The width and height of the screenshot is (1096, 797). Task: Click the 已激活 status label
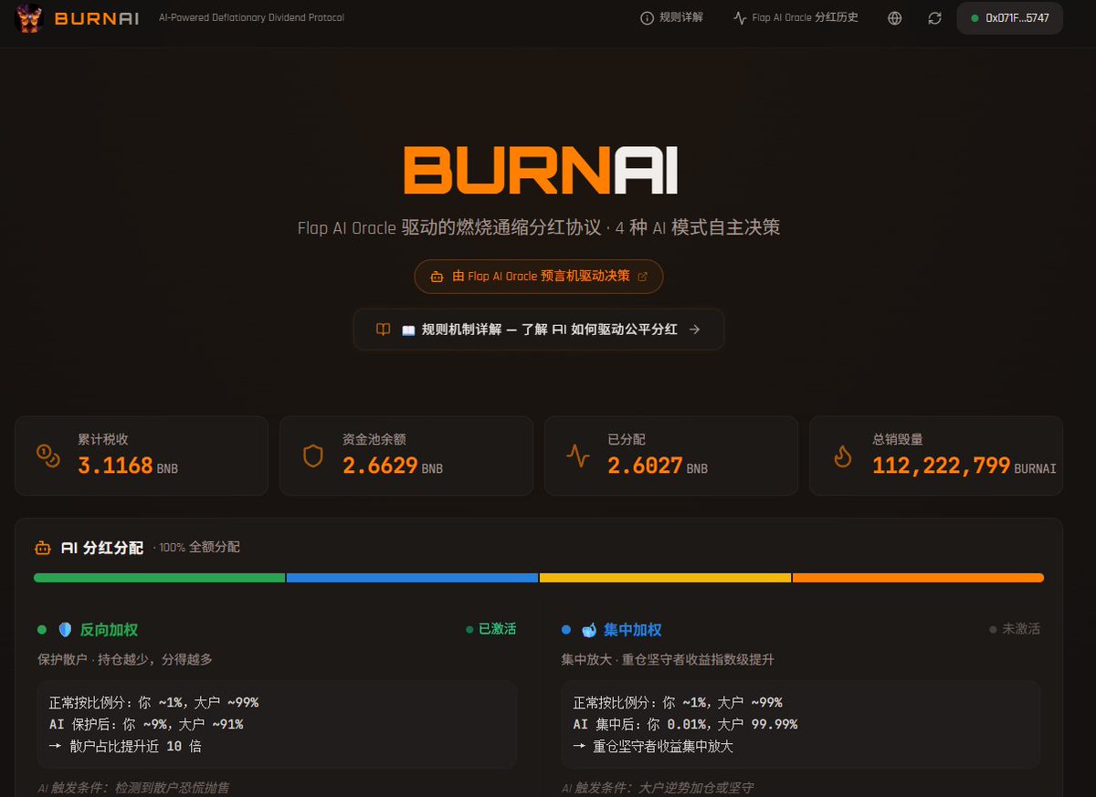491,629
